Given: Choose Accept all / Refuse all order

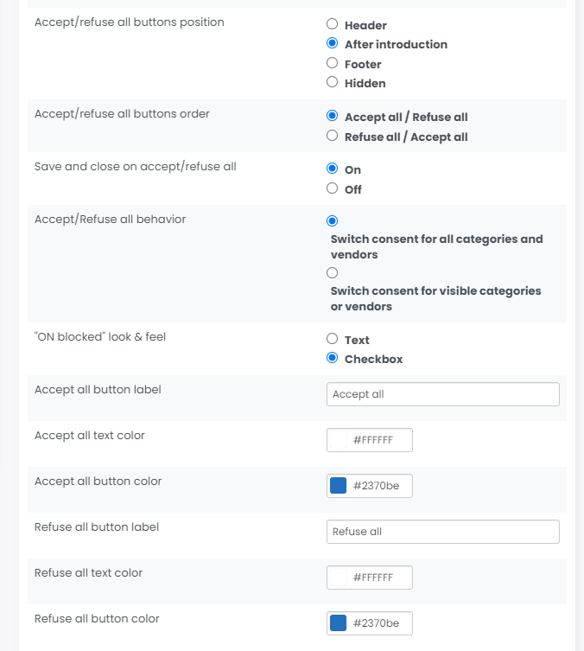Looking at the screenshot, I should [x=333, y=116].
